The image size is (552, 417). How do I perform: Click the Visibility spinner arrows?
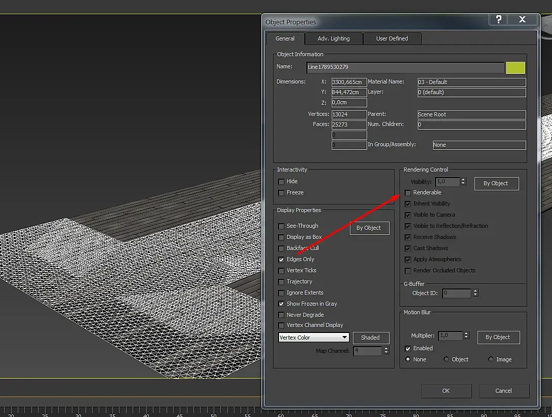tap(463, 182)
